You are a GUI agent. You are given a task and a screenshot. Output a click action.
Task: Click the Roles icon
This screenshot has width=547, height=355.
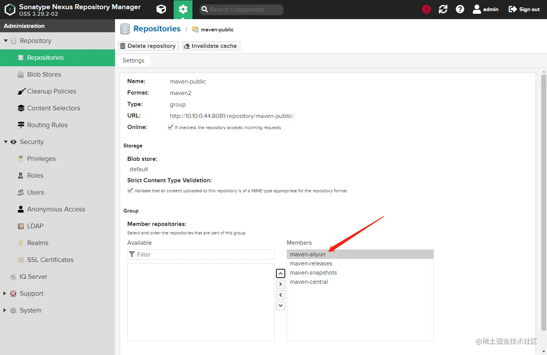coord(21,175)
